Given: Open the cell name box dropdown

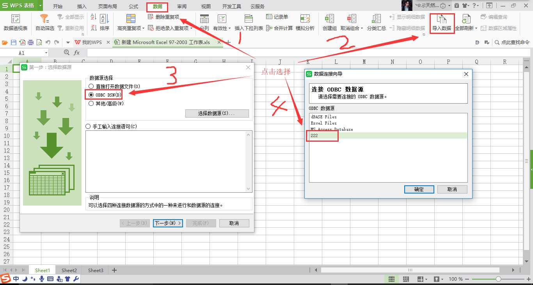Looking at the screenshot, I should tap(46, 53).
